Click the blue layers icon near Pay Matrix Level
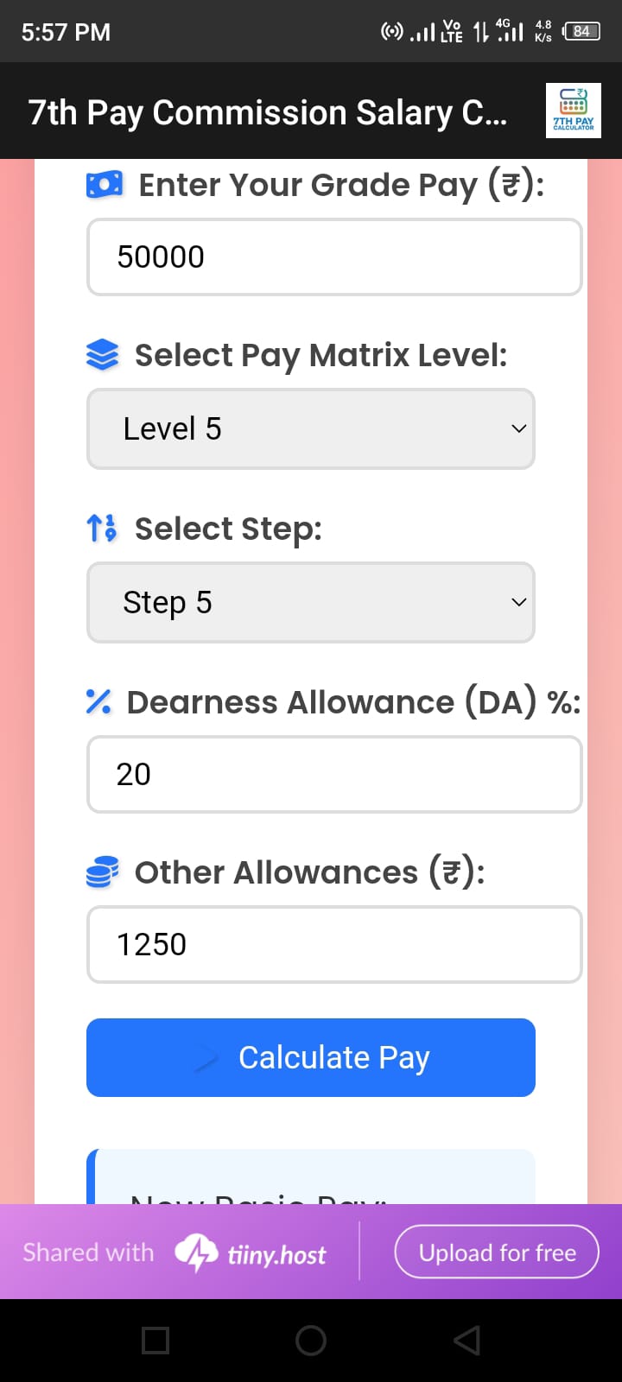This screenshot has width=622, height=1382. [x=103, y=354]
